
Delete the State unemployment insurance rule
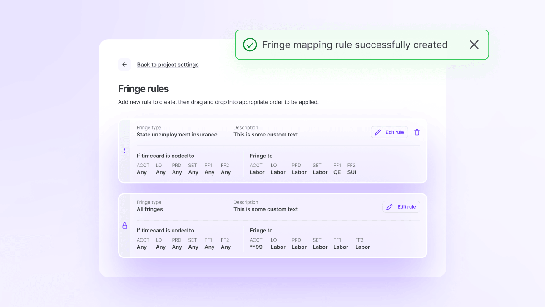point(417,132)
